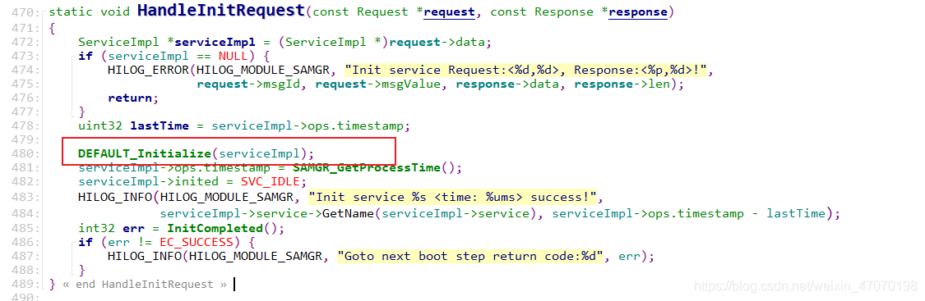This screenshot has width=925, height=301.
Task: Click the response parameter in function signature
Action: (x=638, y=11)
